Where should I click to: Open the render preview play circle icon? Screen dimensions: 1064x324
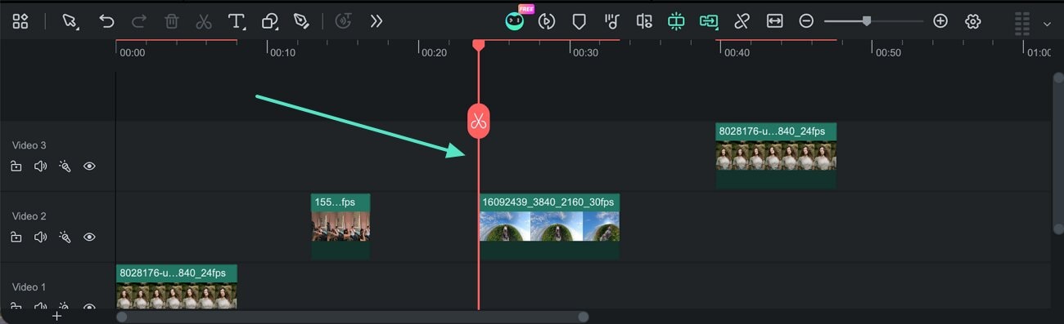coord(547,22)
